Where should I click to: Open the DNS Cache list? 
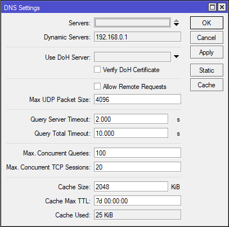coord(206,85)
